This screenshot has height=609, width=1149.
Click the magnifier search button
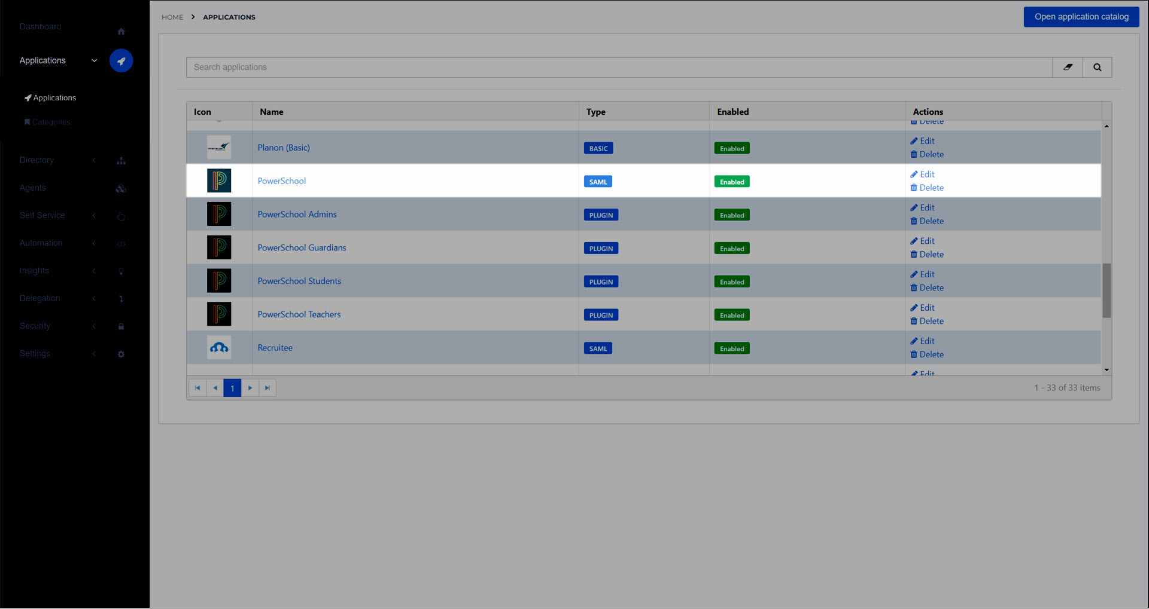(x=1098, y=68)
